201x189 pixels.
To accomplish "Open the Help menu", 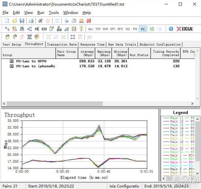I will click(x=87, y=13).
